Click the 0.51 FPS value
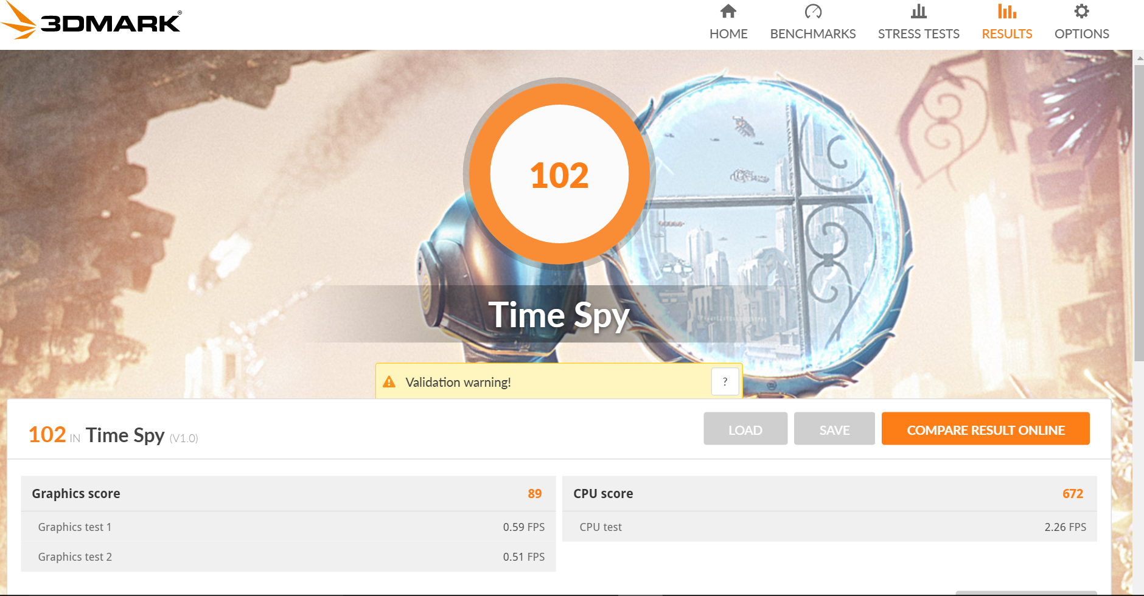Viewport: 1144px width, 596px height. [x=524, y=557]
